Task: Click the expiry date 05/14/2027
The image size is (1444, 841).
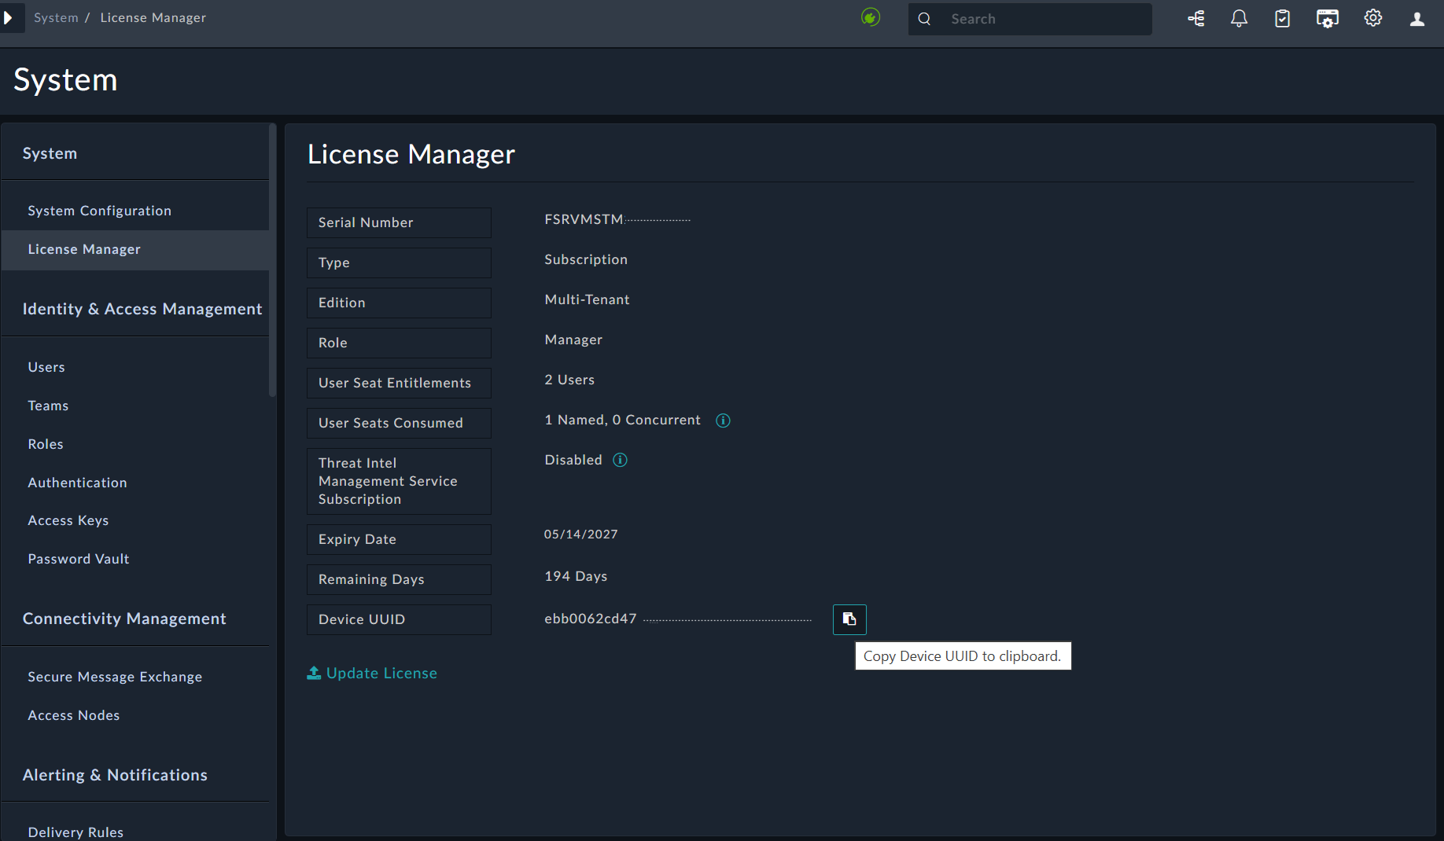Action: 580,534
